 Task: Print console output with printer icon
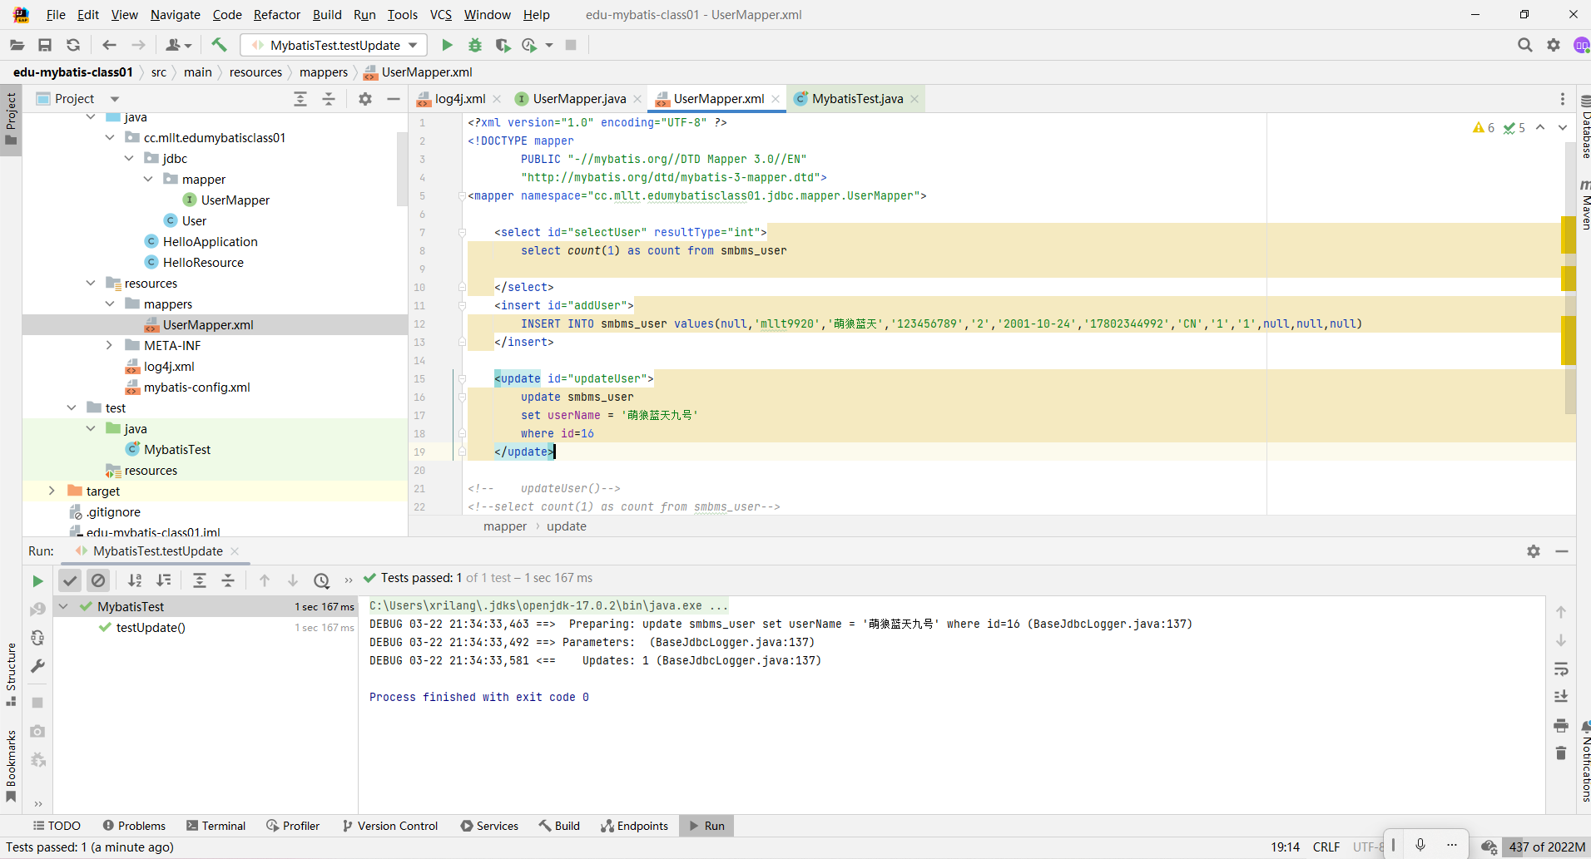pos(1561,725)
